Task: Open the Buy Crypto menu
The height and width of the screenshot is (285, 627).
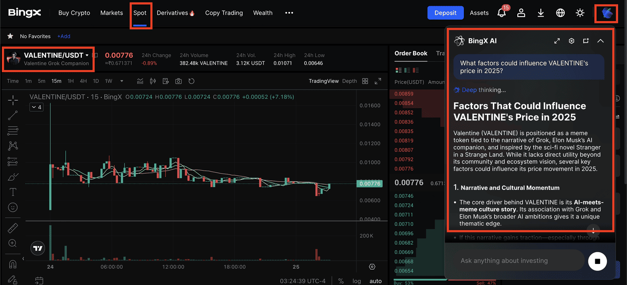Action: coord(74,13)
